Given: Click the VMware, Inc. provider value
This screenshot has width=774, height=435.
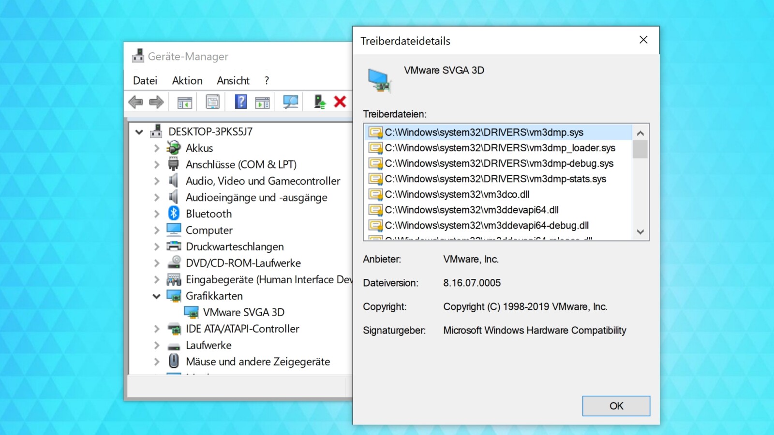Looking at the screenshot, I should click(x=471, y=259).
